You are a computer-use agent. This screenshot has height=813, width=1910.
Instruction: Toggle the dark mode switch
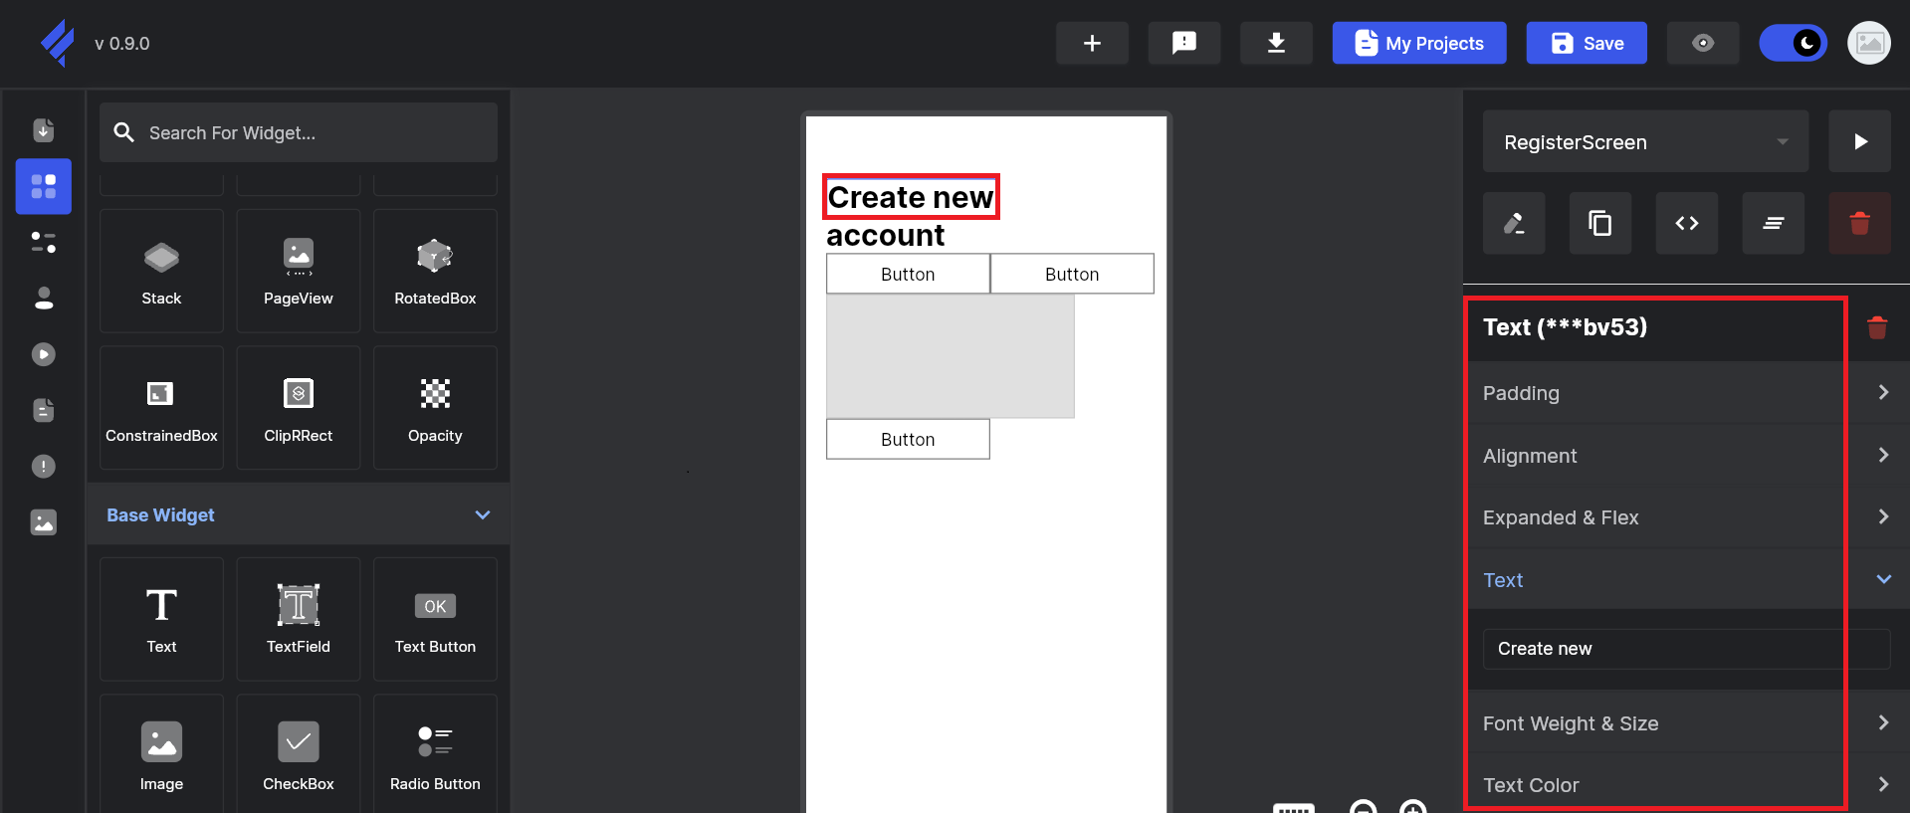(x=1793, y=43)
